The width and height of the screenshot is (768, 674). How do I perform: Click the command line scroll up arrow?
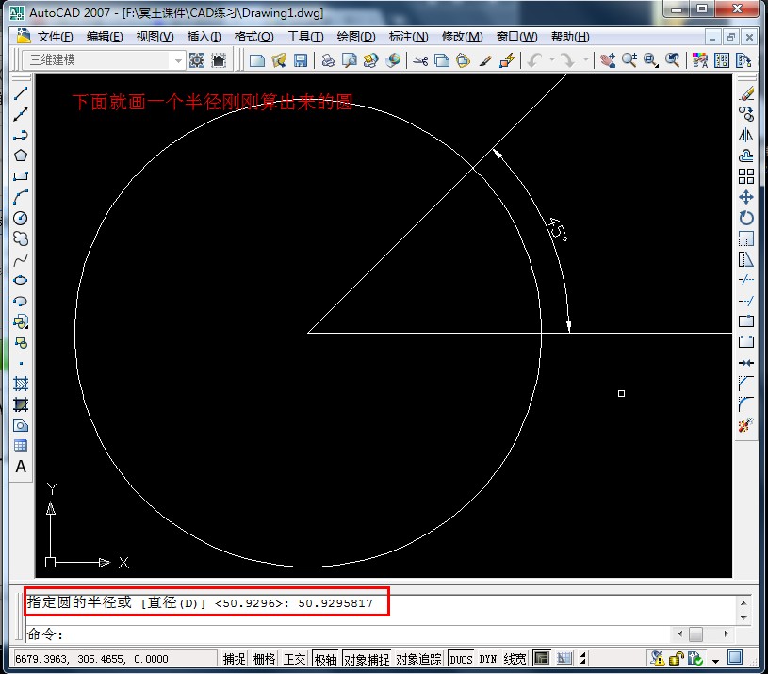coord(743,603)
